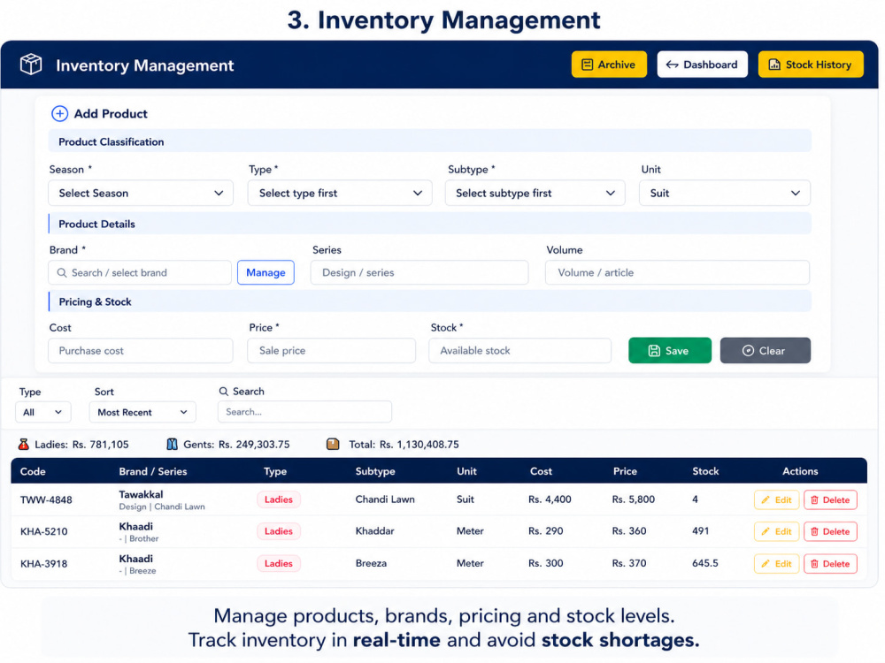Edit product KHA-5210

pyautogui.click(x=777, y=531)
